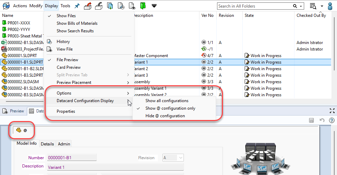Viewport: 337px width, 175px height.
Task: Click the undo arrow in datacard toolbar
Action: pyautogui.click(x=322, y=120)
